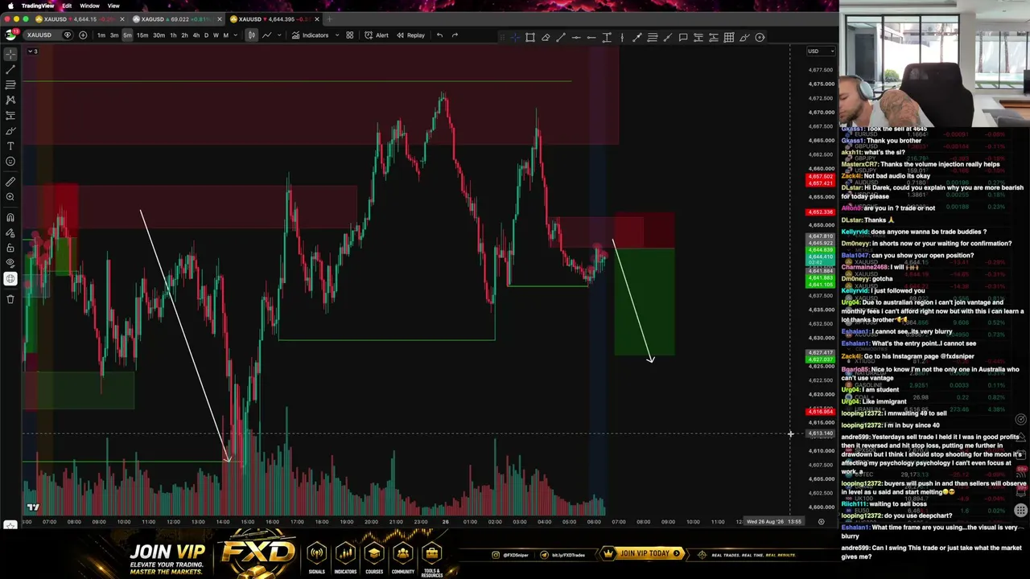Select the eraser tool in the favorites toolbar
Screen dimensions: 1030x579
coord(546,37)
